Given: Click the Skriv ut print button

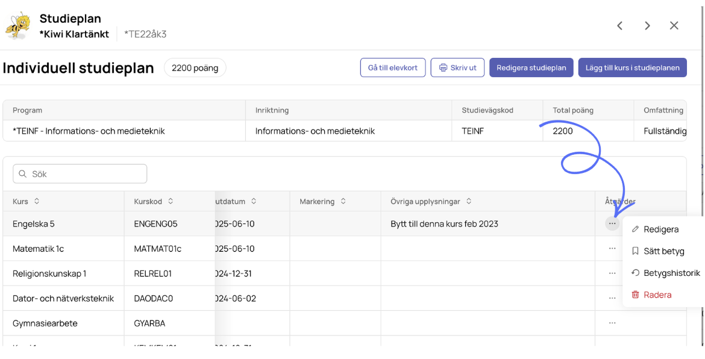Looking at the screenshot, I should click(457, 68).
